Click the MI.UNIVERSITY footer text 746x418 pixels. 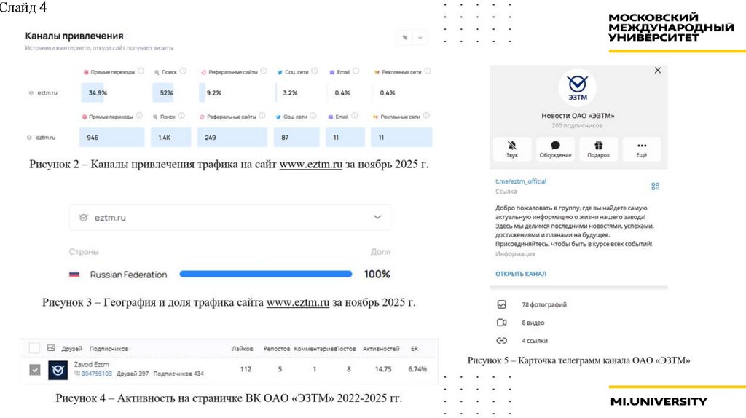click(659, 402)
